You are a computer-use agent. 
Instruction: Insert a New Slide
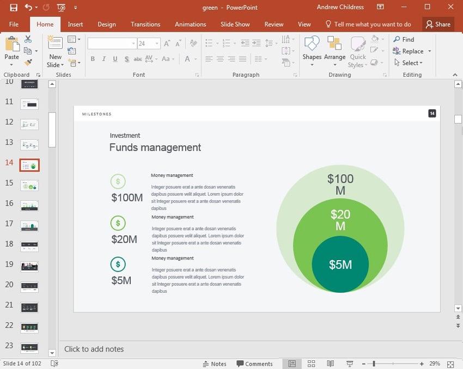click(x=55, y=44)
